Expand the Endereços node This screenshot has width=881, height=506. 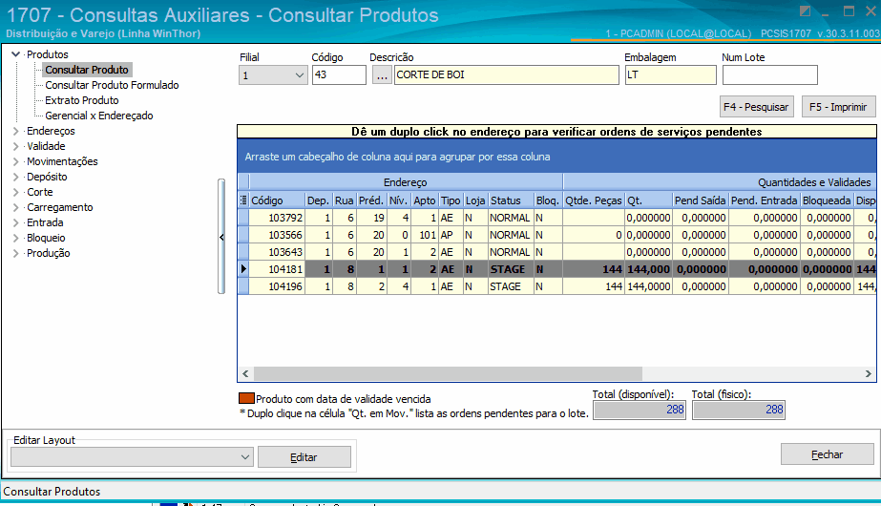coord(15,131)
